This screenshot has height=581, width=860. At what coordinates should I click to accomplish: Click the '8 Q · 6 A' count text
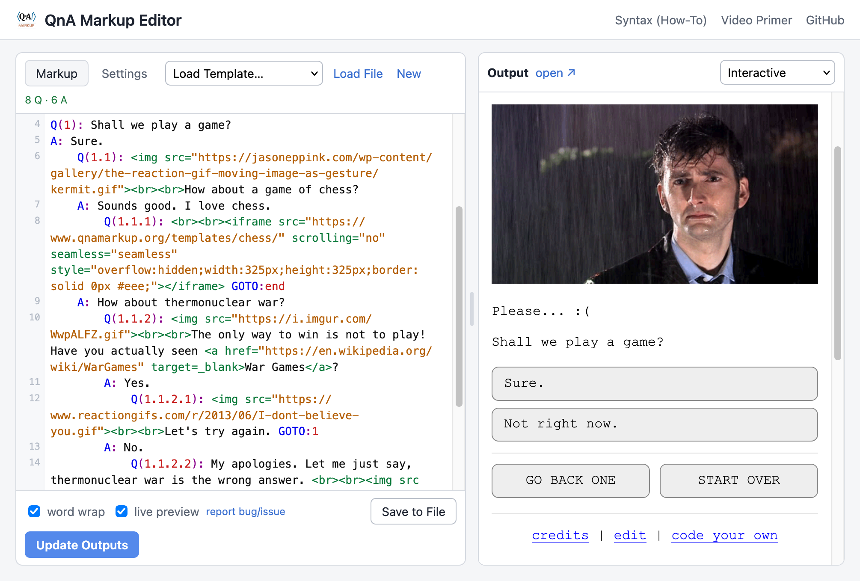[46, 100]
